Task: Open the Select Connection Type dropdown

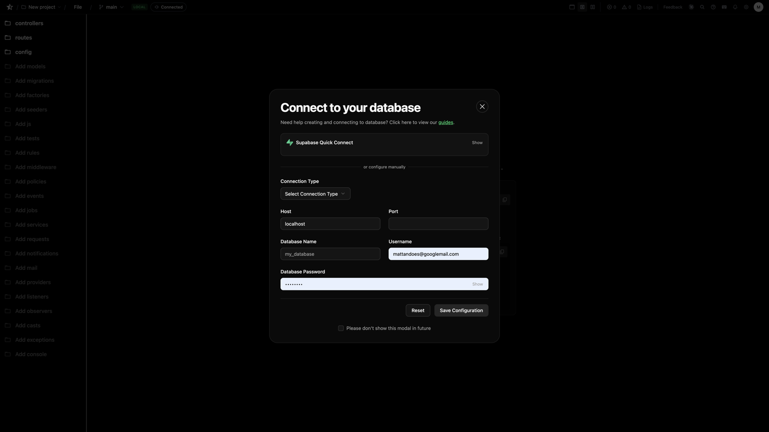Action: point(315,193)
